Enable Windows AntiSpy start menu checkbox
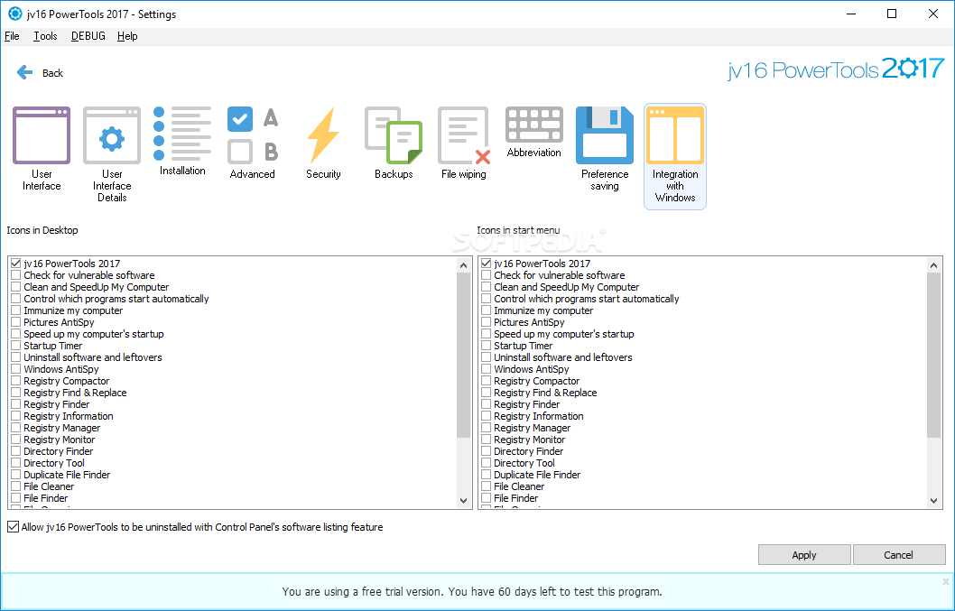Viewport: 955px width, 611px height. point(486,369)
